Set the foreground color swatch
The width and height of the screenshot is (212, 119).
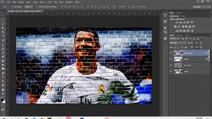[x=2, y=100]
